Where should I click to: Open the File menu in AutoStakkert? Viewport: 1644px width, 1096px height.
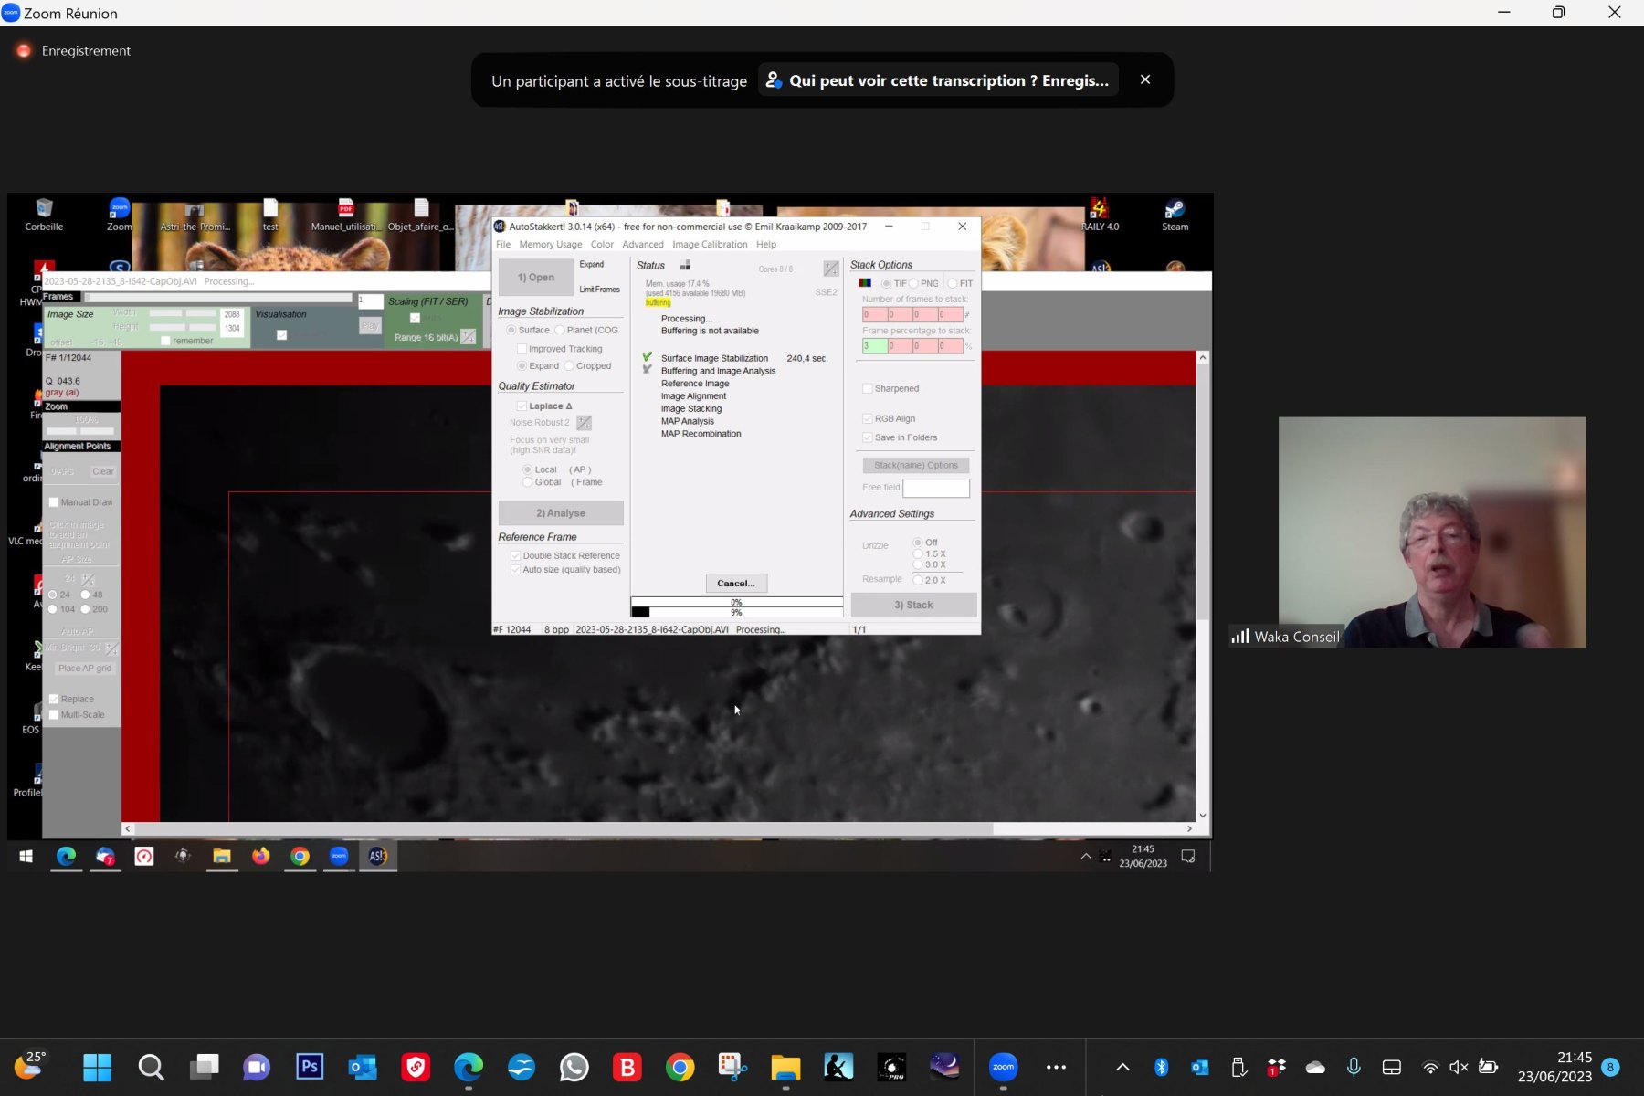click(503, 245)
